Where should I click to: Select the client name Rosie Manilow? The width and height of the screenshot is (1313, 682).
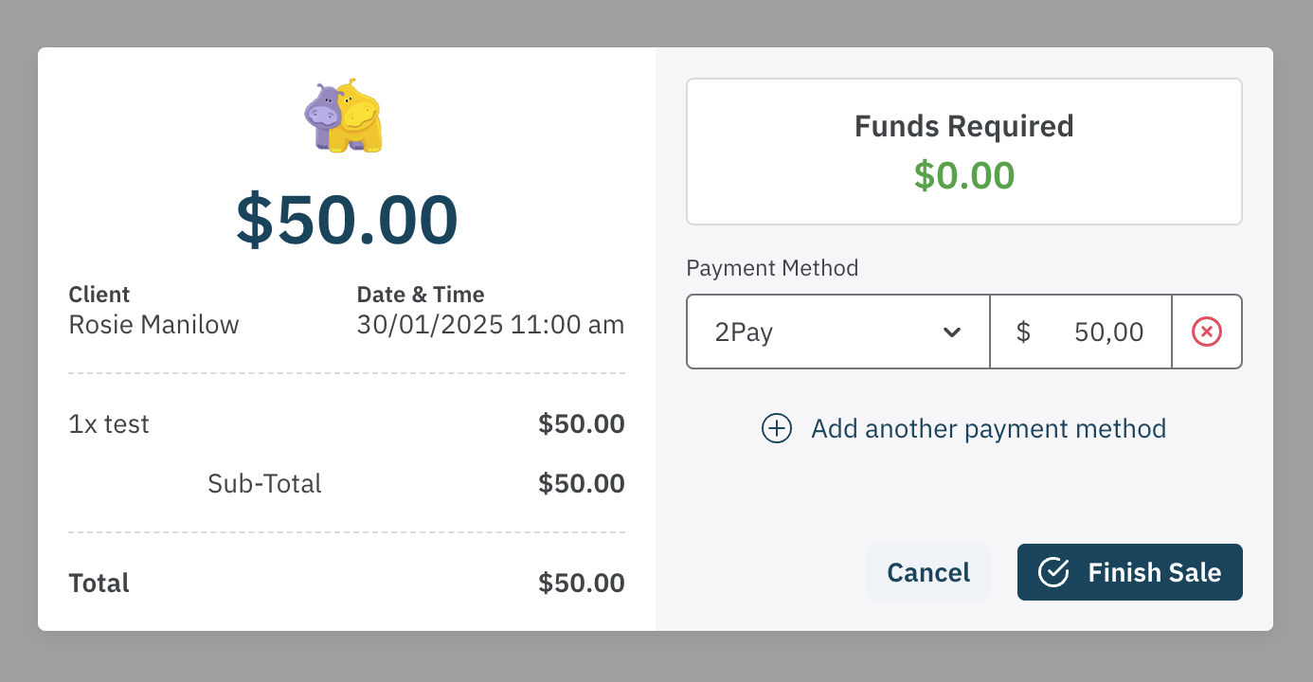[x=153, y=325]
